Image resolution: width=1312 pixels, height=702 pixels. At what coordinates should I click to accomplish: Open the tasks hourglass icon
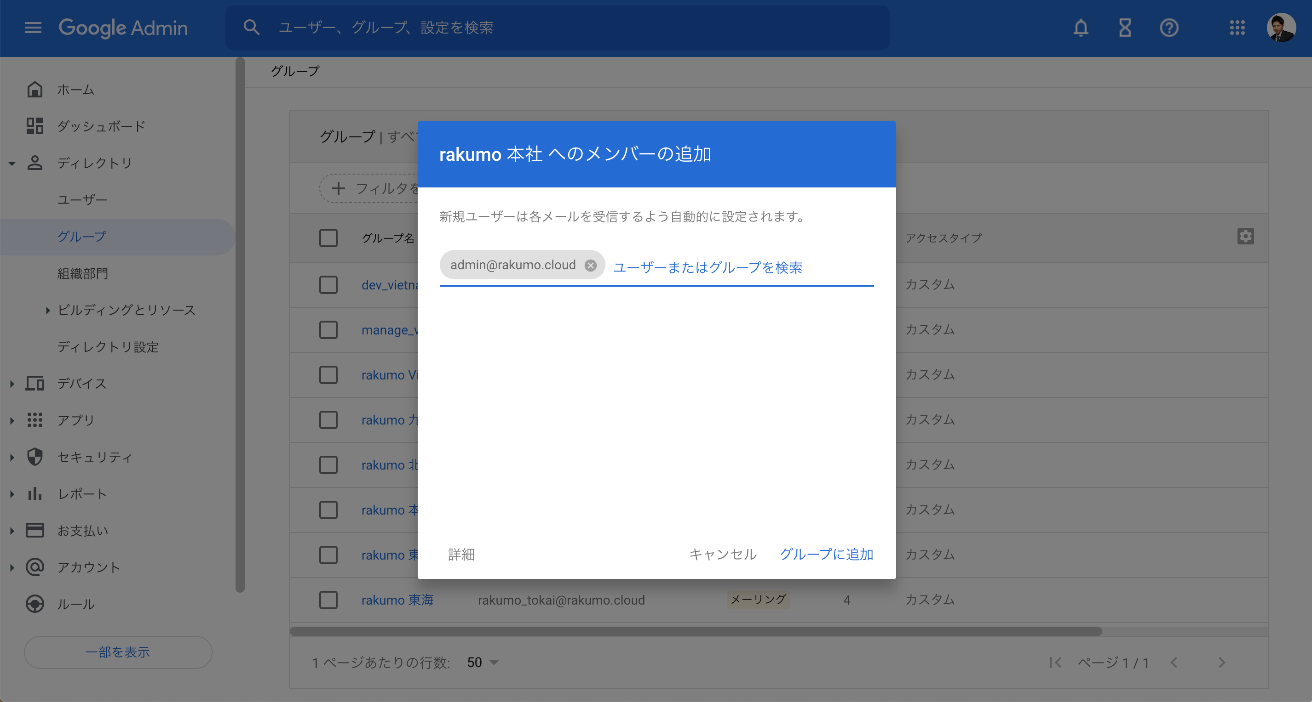(1125, 28)
